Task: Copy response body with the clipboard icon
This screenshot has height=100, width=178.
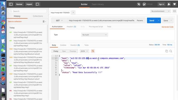Action: (x=167, y=51)
